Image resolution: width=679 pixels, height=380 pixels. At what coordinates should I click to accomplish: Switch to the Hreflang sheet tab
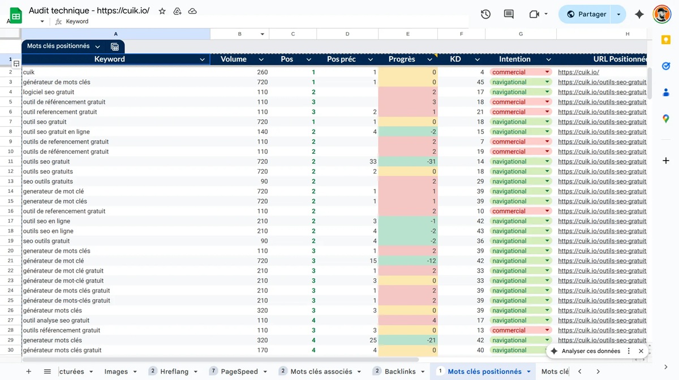pos(174,372)
